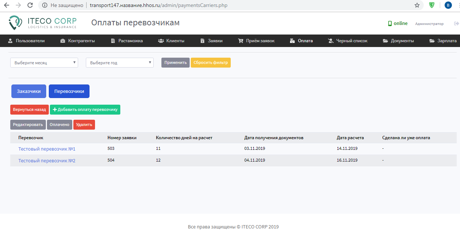Click the settlement date 14.11.2019
This screenshot has width=460, height=231.
coord(347,148)
